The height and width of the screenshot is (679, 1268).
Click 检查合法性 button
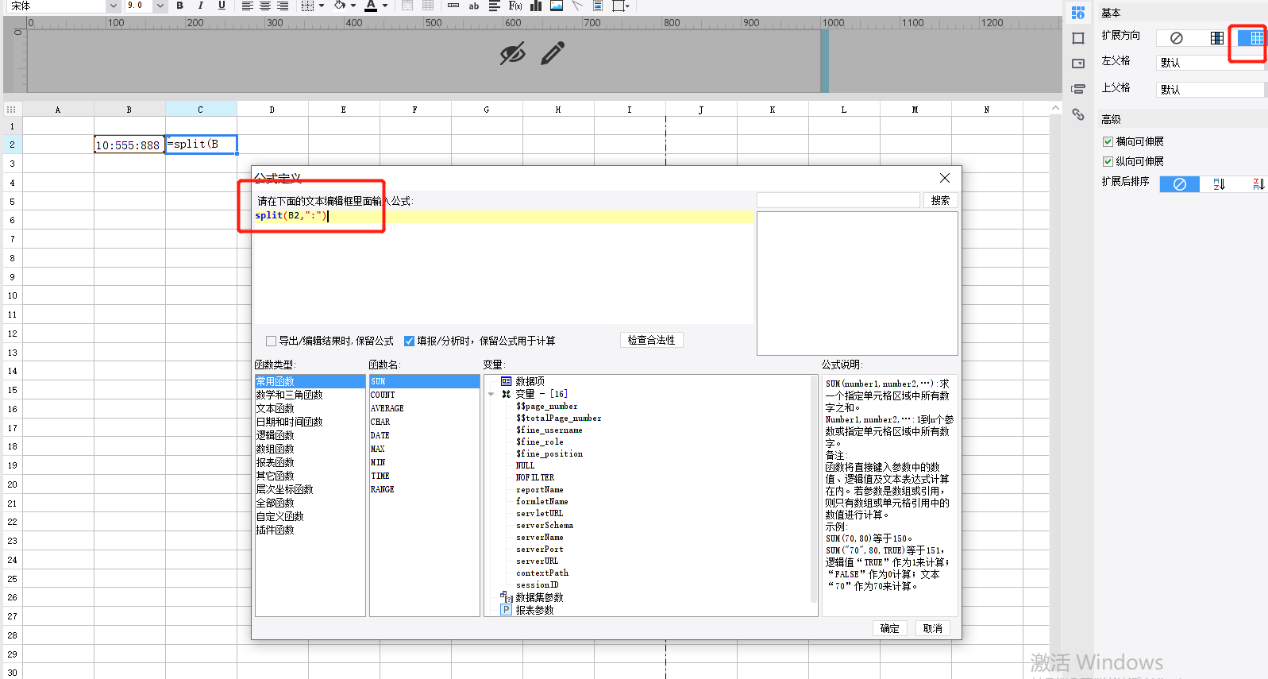(x=651, y=340)
